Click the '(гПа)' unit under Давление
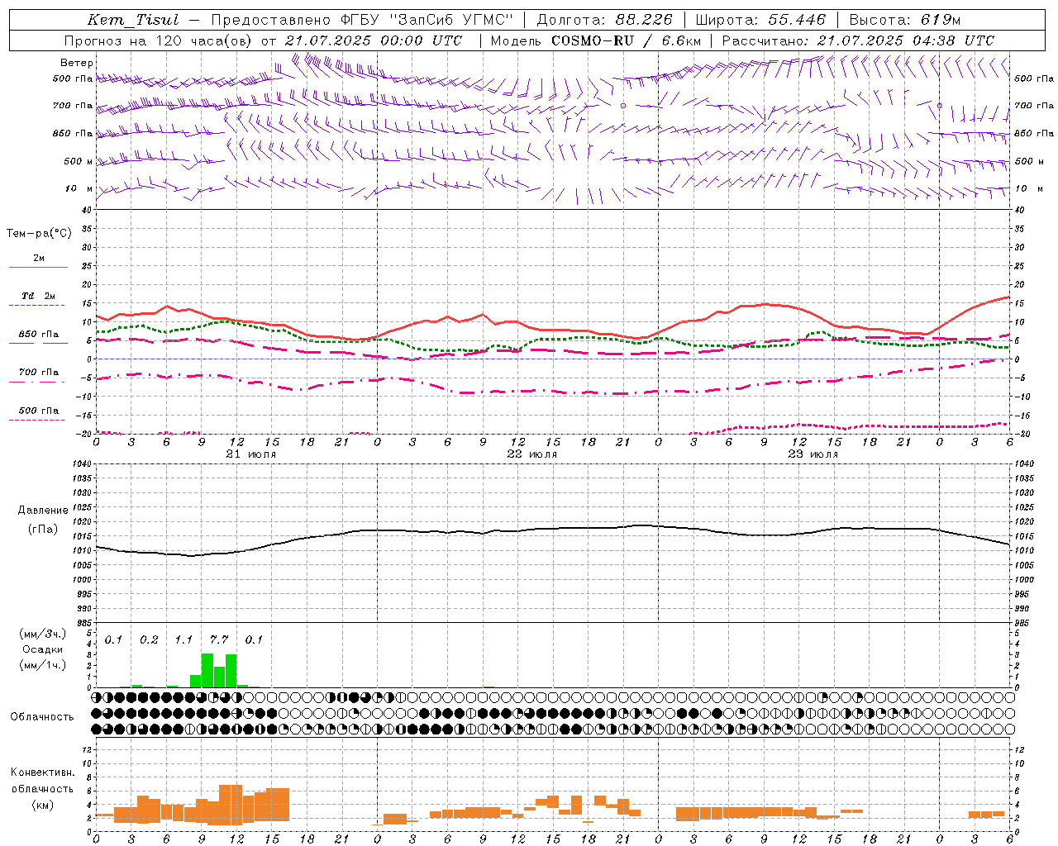This screenshot has width=1058, height=846. (x=43, y=529)
